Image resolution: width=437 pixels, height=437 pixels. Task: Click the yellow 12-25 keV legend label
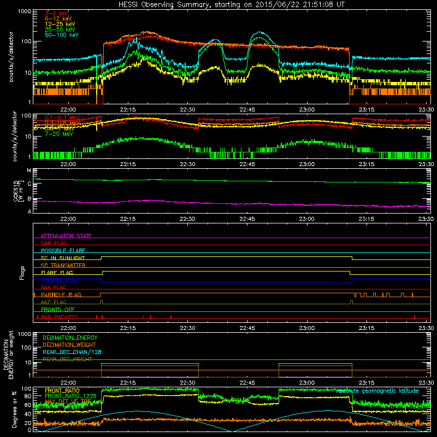[60, 24]
